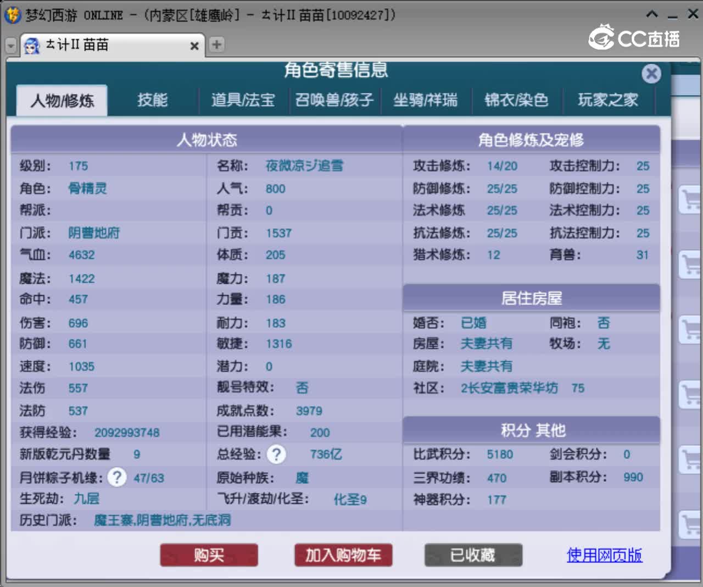703x587 pixels.
Task: Open the 玩家之家 tab
Action: [608, 100]
